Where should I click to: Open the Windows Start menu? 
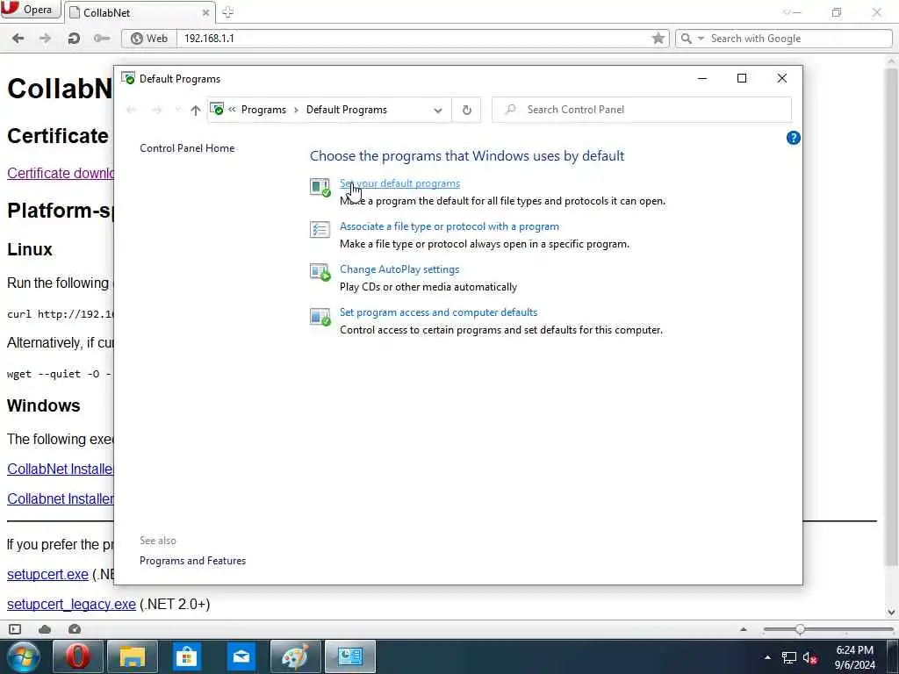pos(23,656)
